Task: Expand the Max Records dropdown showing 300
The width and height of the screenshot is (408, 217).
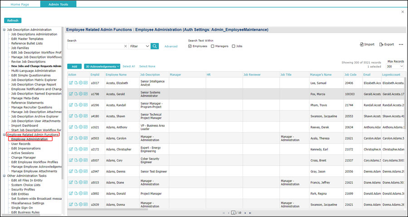Action: click(x=395, y=66)
